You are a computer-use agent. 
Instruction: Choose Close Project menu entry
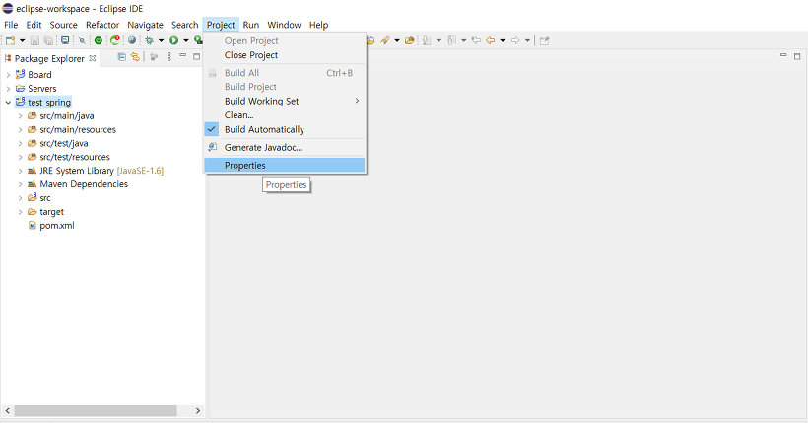(285, 55)
